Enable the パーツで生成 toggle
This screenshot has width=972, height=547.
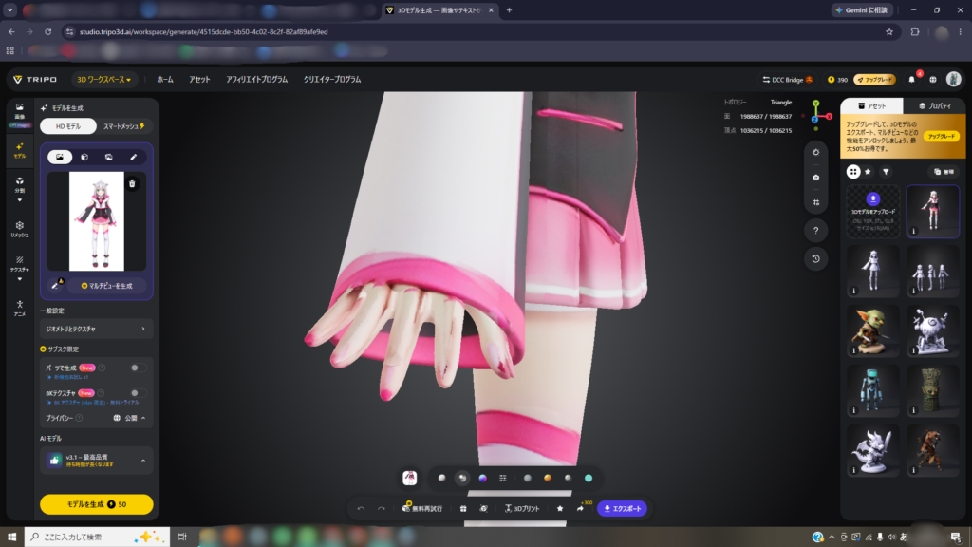click(x=139, y=368)
